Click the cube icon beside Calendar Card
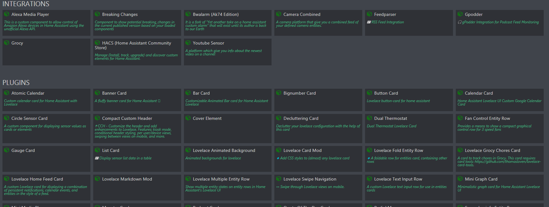The image size is (549, 207). point(460,93)
